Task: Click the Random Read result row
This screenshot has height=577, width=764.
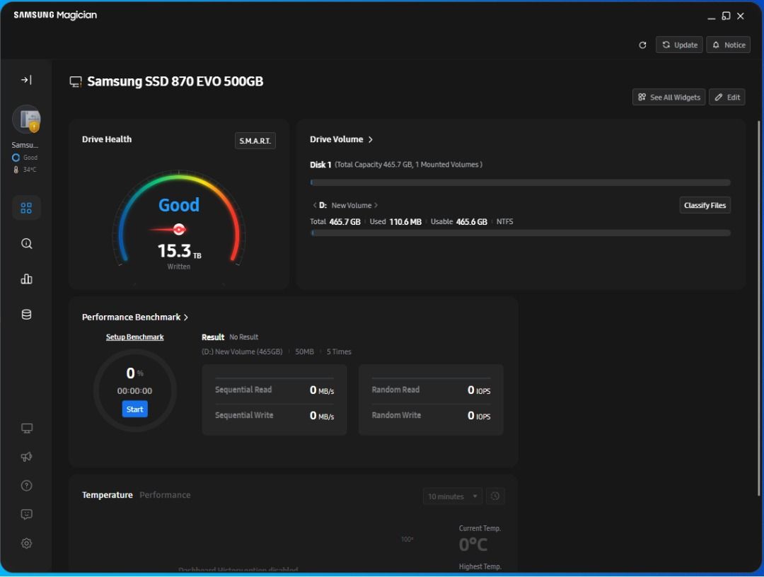Action: (x=431, y=390)
